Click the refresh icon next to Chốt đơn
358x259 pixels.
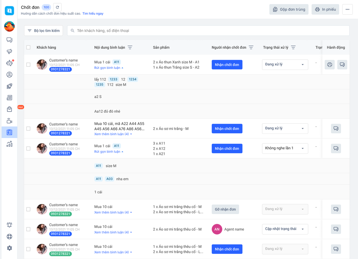[57, 7]
